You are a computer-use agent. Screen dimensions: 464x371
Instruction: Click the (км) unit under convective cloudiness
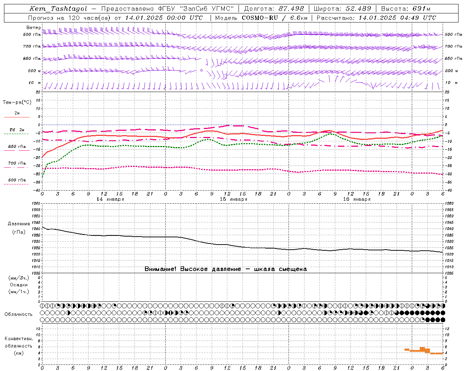coord(19,353)
